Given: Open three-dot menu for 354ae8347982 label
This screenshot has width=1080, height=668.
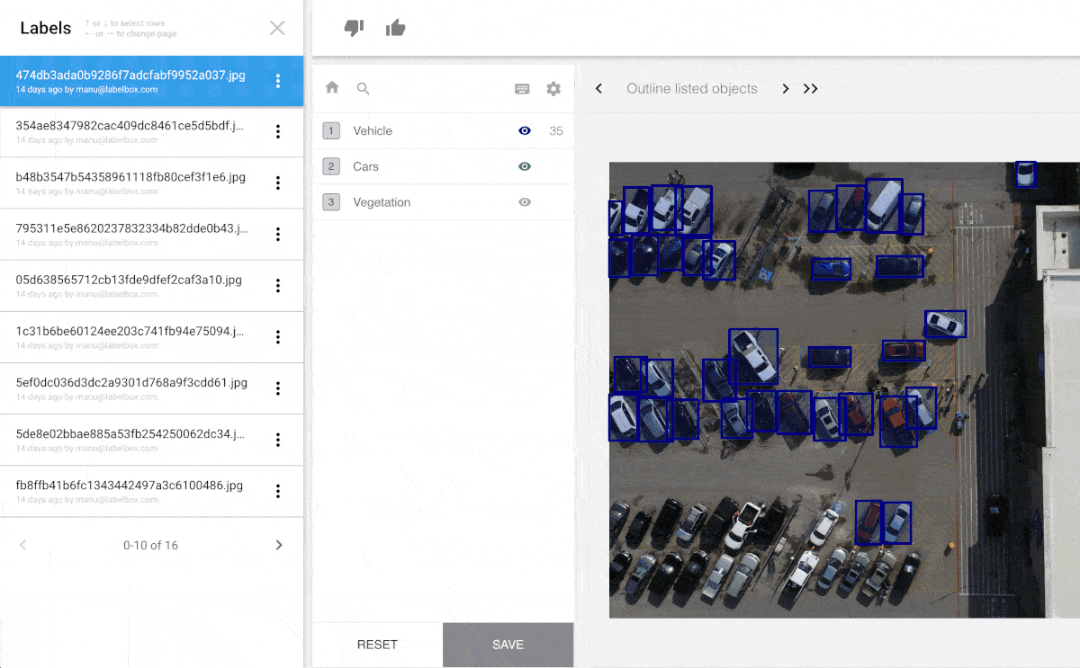Looking at the screenshot, I should pyautogui.click(x=278, y=131).
